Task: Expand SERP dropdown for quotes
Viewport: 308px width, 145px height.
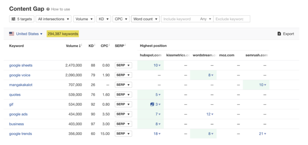Action: [x=123, y=94]
